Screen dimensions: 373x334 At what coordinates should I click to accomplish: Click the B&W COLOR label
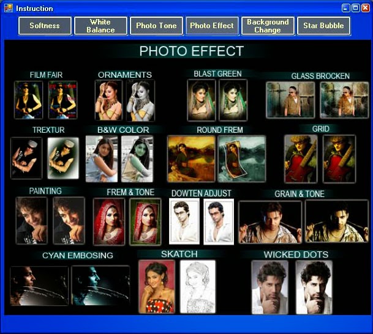(123, 130)
